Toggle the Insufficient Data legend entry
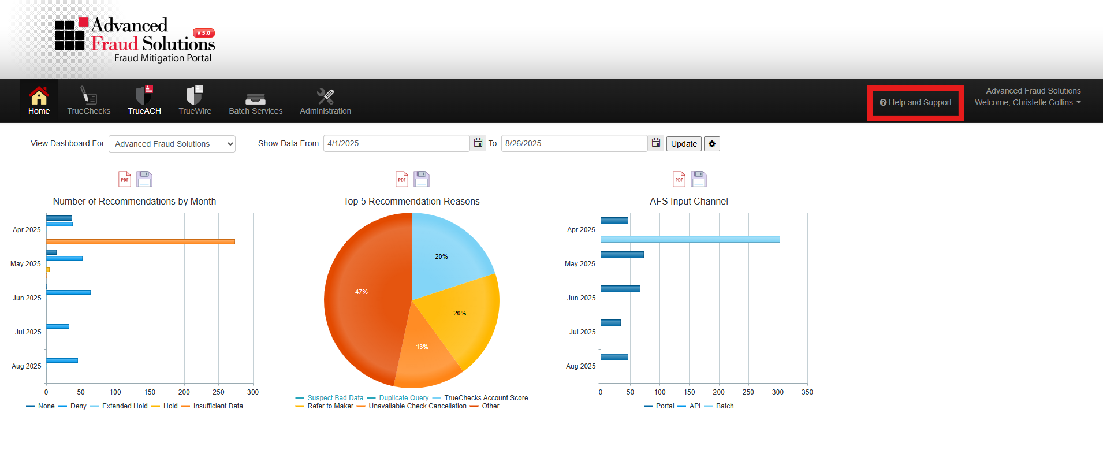The image size is (1103, 461). point(212,406)
